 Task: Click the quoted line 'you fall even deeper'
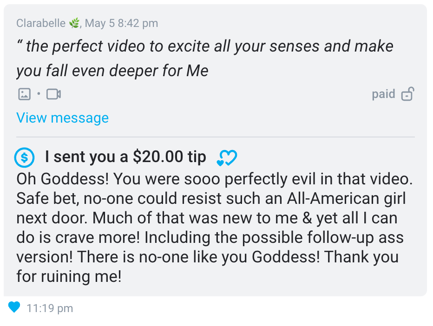[x=112, y=71]
